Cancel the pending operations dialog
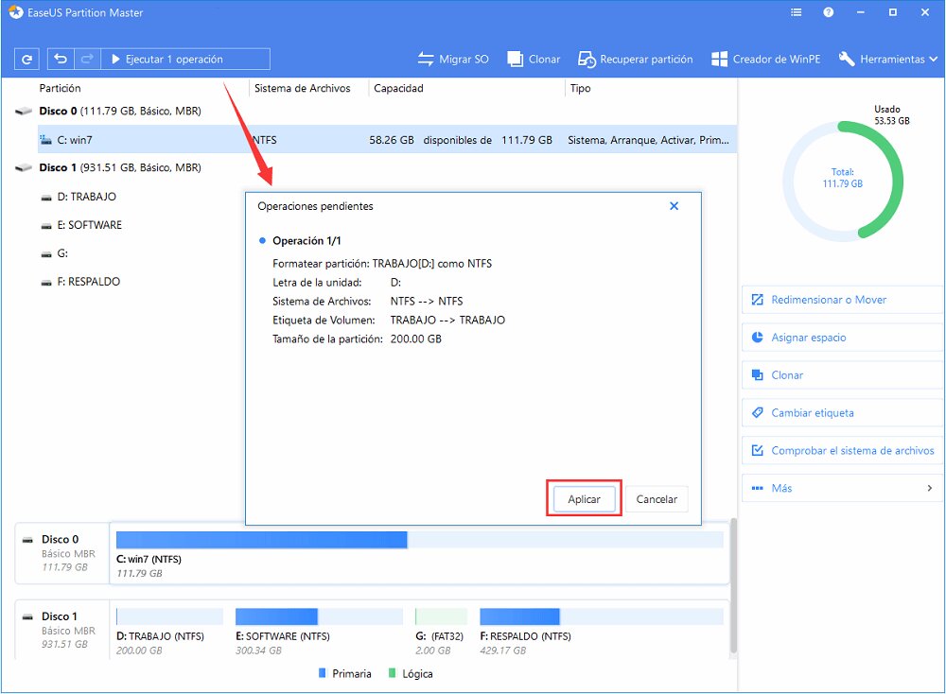The width and height of the screenshot is (946, 694). tap(657, 499)
